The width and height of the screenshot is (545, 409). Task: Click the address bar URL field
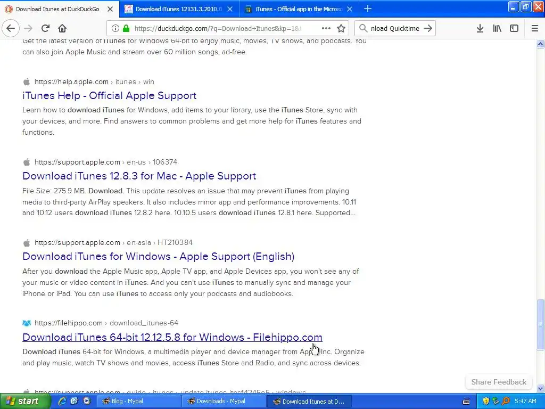click(x=219, y=28)
